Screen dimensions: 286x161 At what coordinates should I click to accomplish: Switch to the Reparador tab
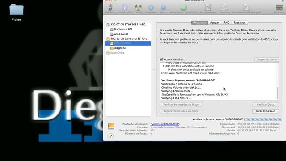200,23
